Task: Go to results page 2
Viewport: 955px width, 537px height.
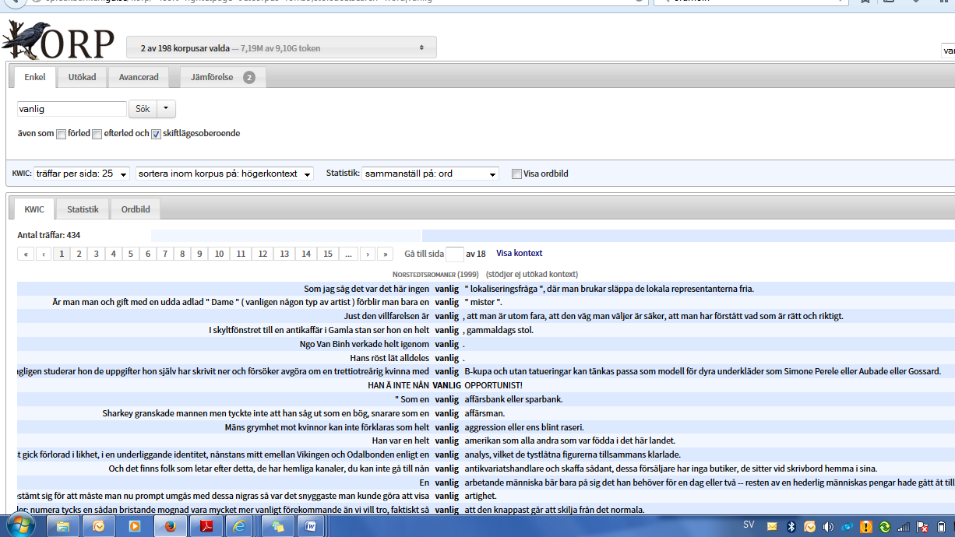Action: coord(79,254)
